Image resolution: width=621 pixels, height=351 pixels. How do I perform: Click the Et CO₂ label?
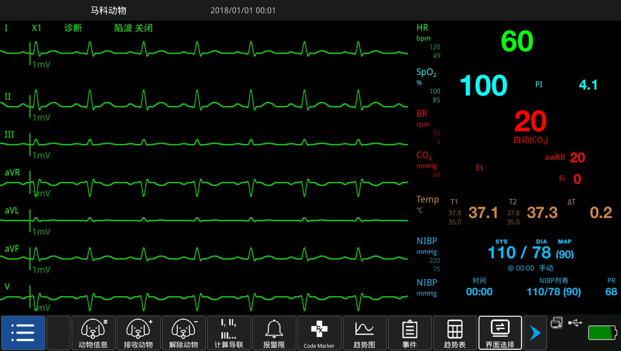point(479,168)
